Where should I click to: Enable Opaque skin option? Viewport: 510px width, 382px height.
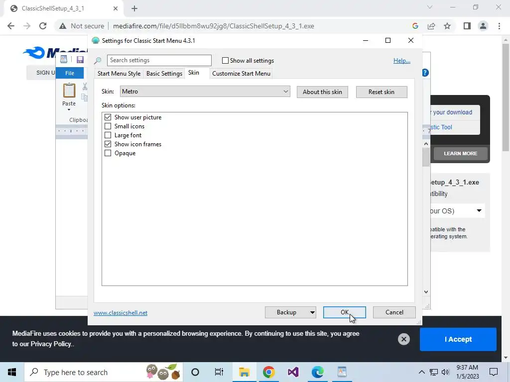tap(108, 153)
